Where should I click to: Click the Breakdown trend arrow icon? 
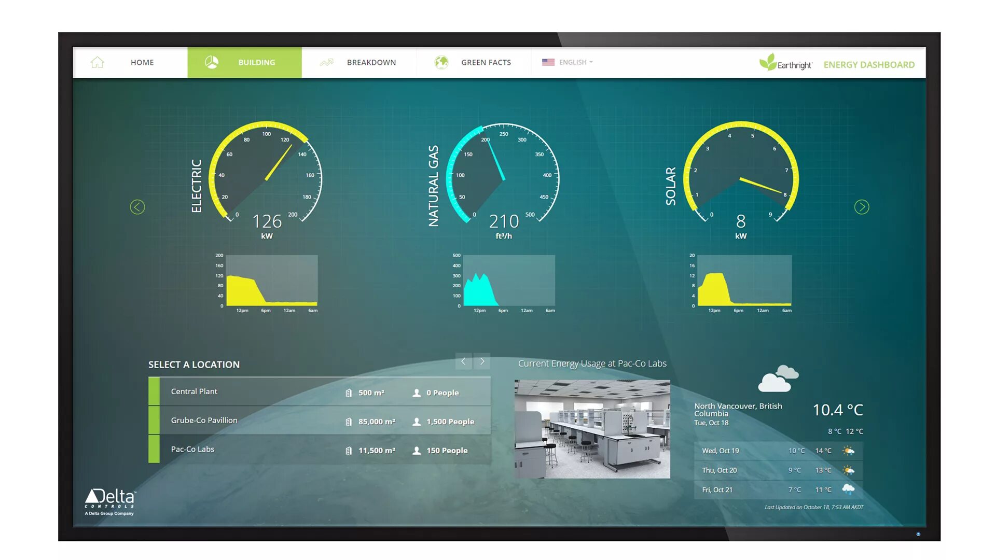[x=326, y=62]
